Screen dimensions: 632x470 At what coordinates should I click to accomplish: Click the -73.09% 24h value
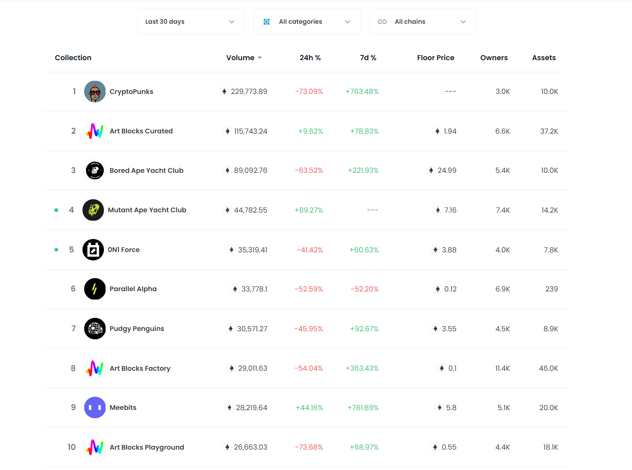(x=309, y=91)
